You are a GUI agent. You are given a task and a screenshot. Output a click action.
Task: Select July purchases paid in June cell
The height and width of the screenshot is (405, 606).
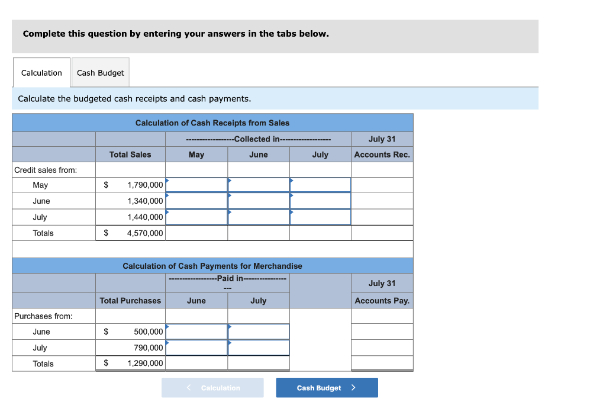(x=196, y=348)
